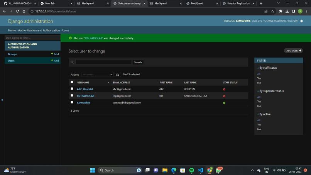
Task: Open the Chrome three-dot menu
Action: pyautogui.click(x=307, y=11)
